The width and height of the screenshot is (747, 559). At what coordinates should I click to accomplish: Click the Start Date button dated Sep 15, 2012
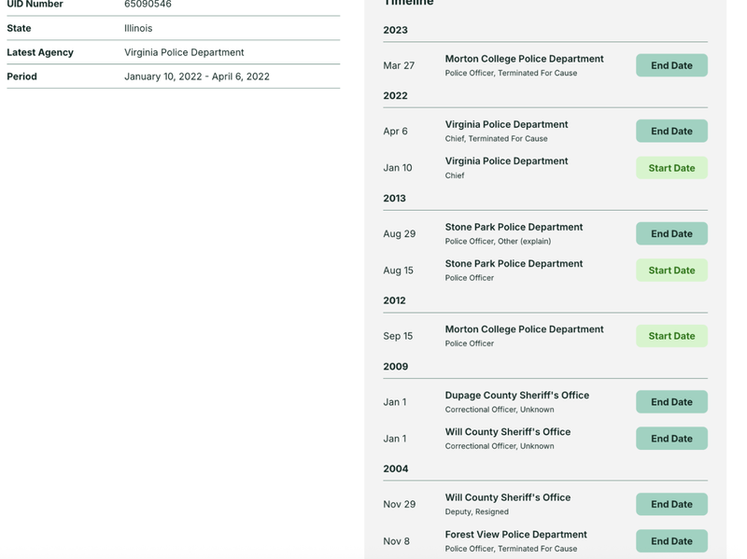tap(670, 335)
